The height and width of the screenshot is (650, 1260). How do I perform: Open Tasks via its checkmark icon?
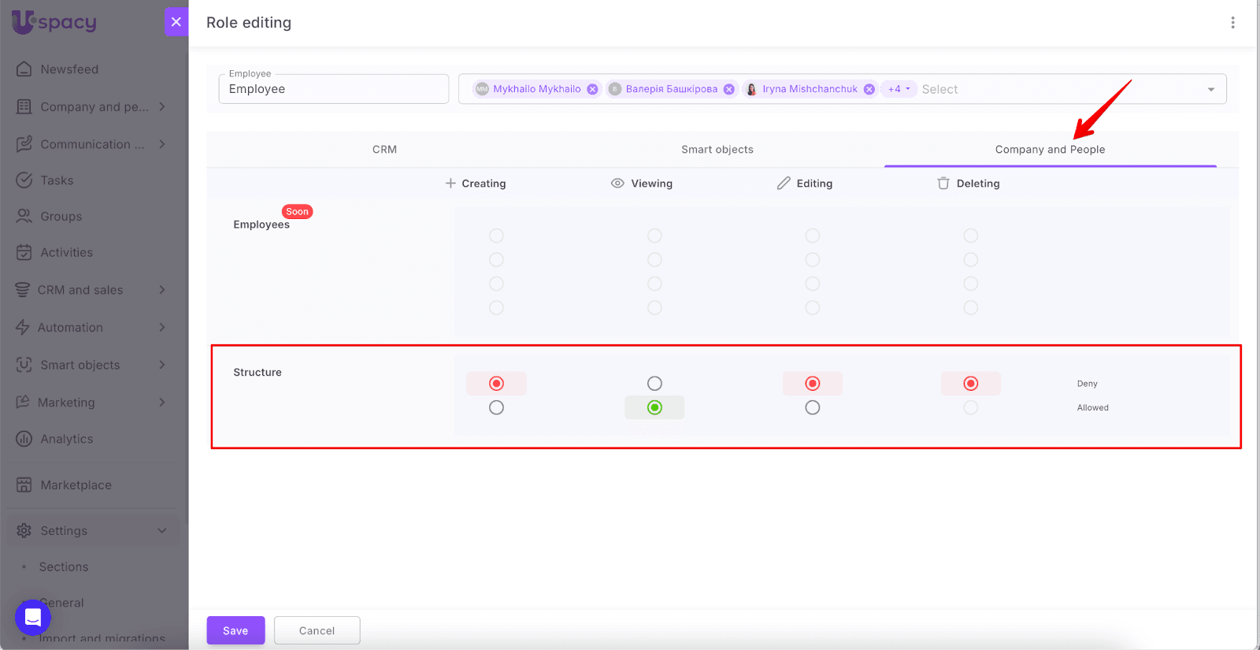click(x=24, y=180)
